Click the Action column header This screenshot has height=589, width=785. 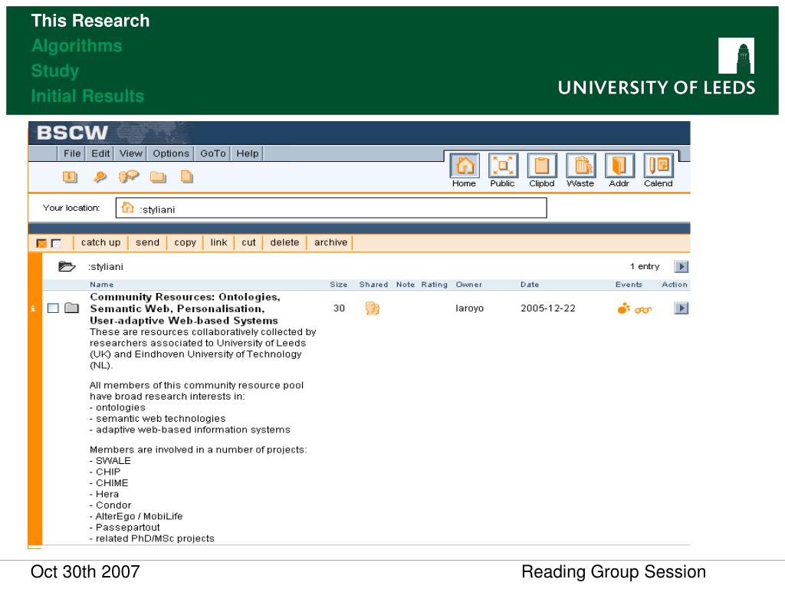pos(675,285)
